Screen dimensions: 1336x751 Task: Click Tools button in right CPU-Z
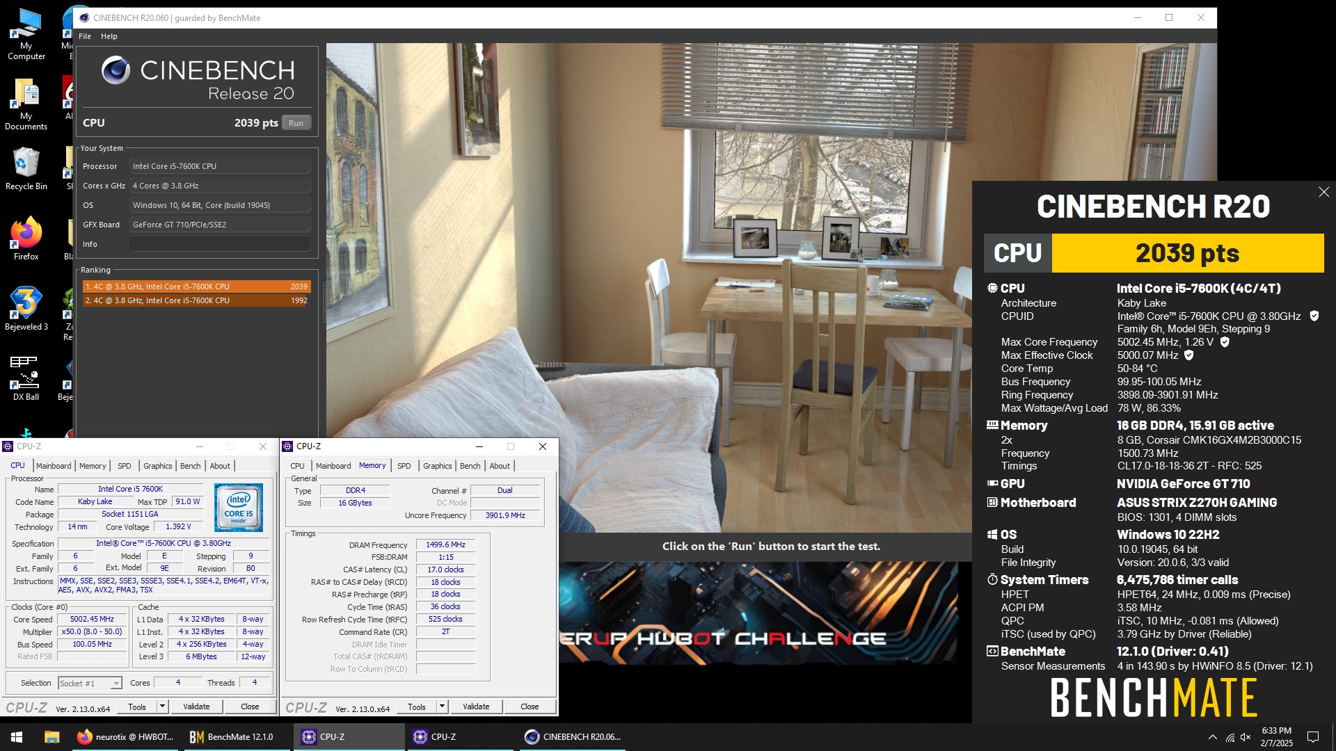(x=417, y=707)
